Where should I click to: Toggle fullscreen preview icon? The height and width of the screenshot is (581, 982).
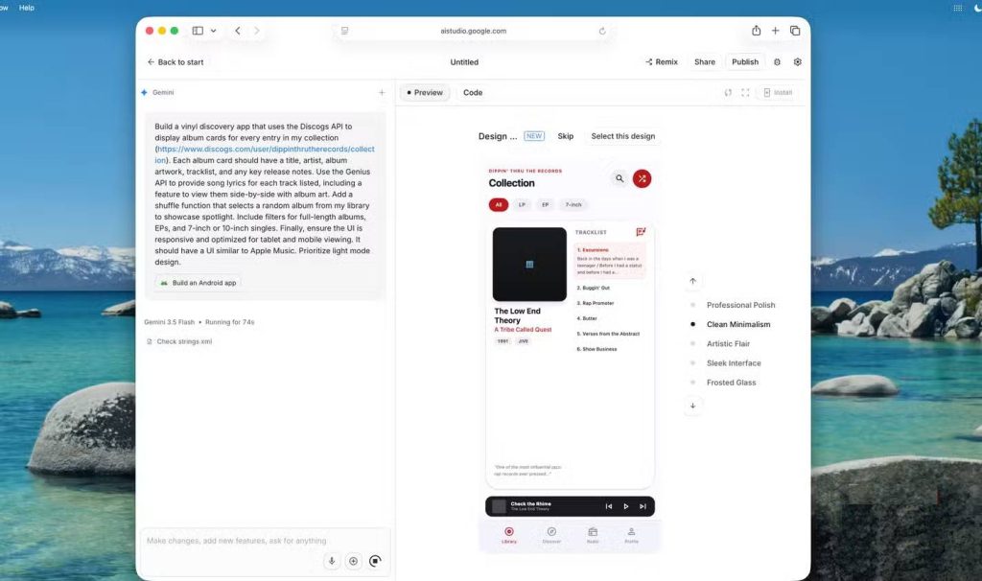[x=745, y=93]
